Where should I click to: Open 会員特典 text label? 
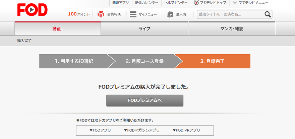pos(114,14)
